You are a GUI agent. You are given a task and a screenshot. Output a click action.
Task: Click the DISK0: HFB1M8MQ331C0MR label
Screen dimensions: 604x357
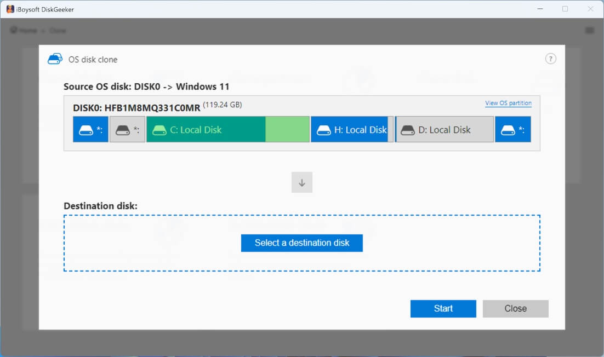coord(136,108)
